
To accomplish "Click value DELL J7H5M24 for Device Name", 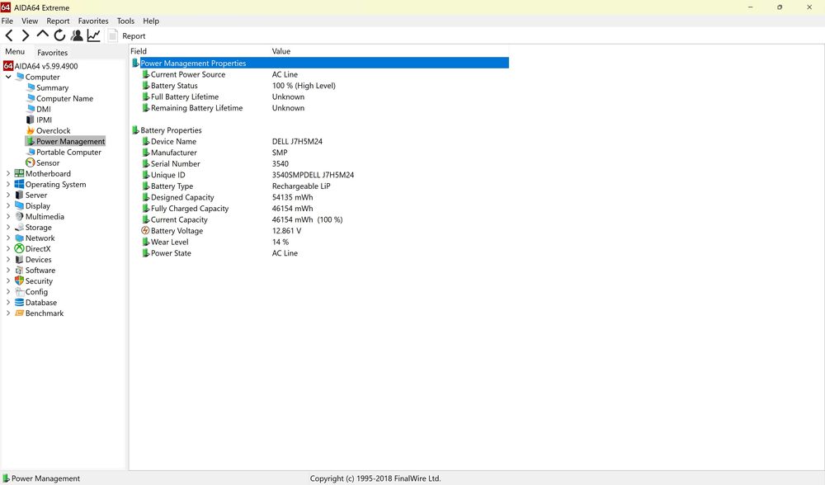I will click(297, 142).
